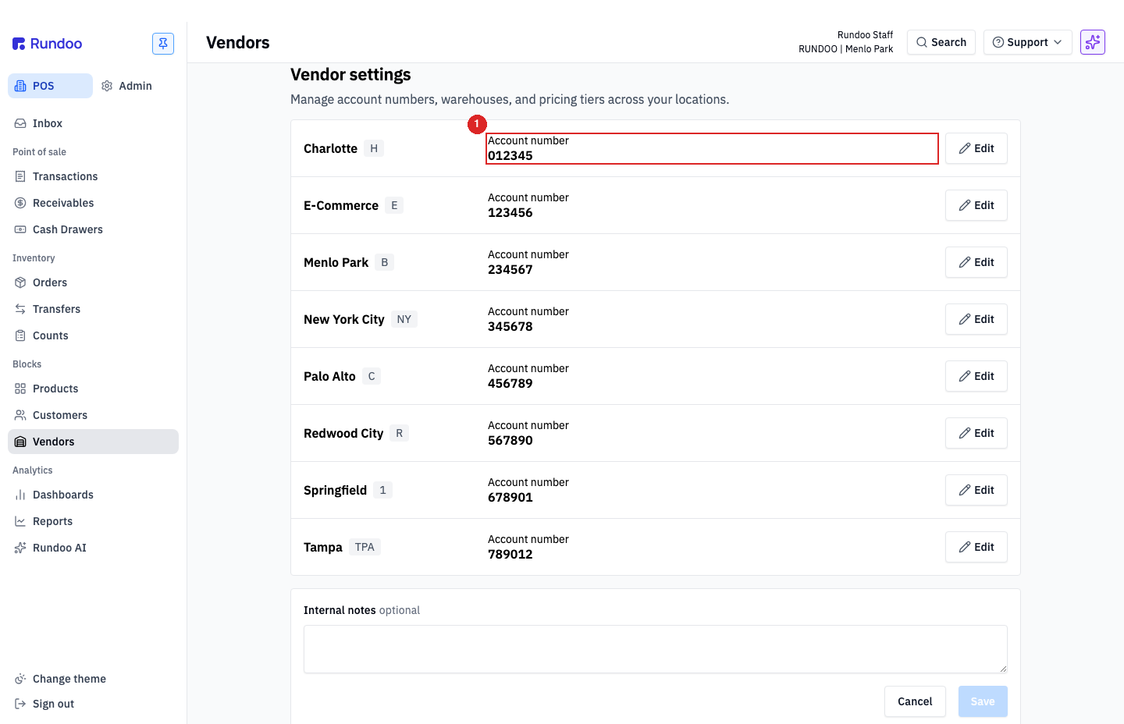The image size is (1124, 724).
Task: Click into the Internal notes text area
Action: tap(656, 649)
